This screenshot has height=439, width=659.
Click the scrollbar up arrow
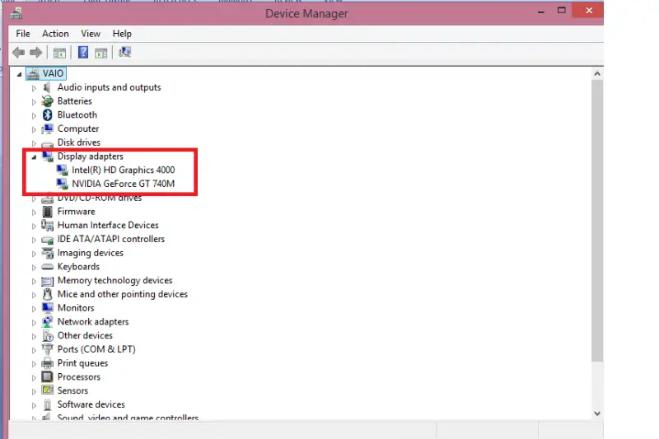[x=596, y=73]
